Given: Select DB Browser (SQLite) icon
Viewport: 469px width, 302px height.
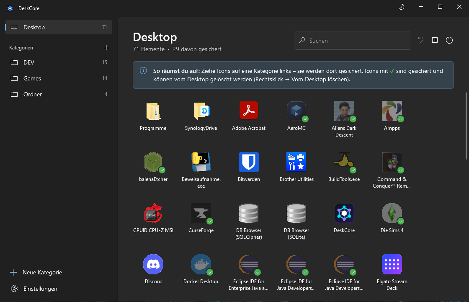Looking at the screenshot, I should 296,213.
